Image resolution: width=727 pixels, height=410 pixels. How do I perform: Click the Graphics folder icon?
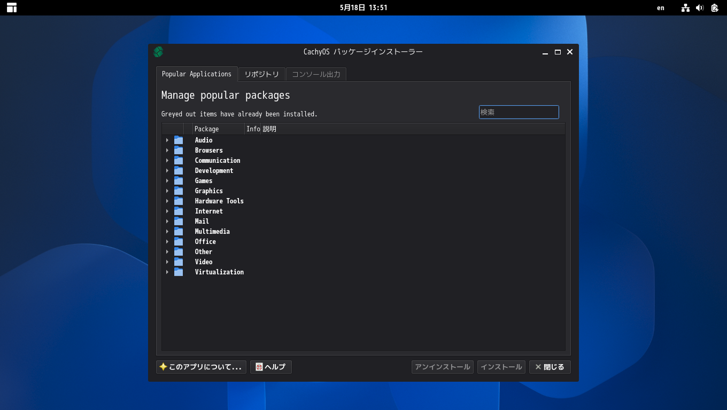(x=179, y=191)
